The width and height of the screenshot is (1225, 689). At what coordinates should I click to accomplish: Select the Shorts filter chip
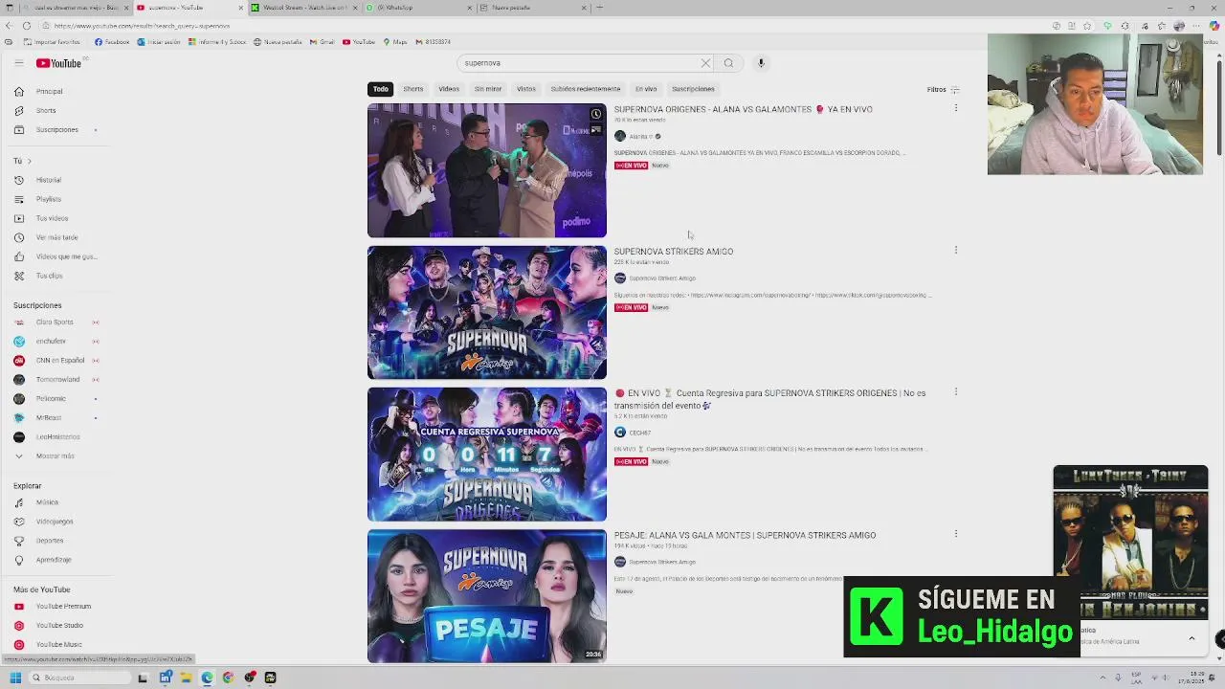tap(413, 89)
